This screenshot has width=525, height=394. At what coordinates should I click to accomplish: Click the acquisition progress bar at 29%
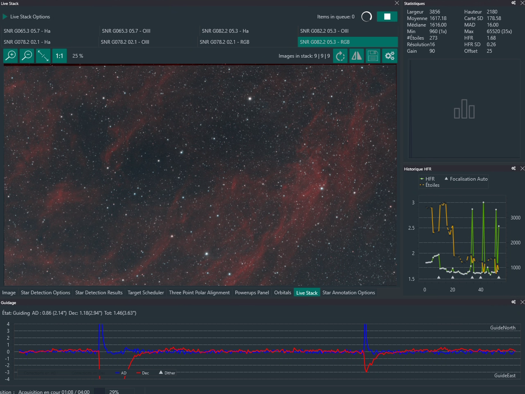(114, 392)
